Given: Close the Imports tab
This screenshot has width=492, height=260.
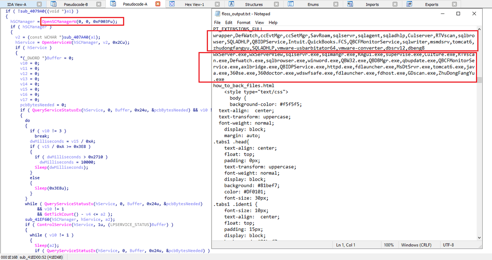Looking at the screenshot, I should [x=395, y=4].
